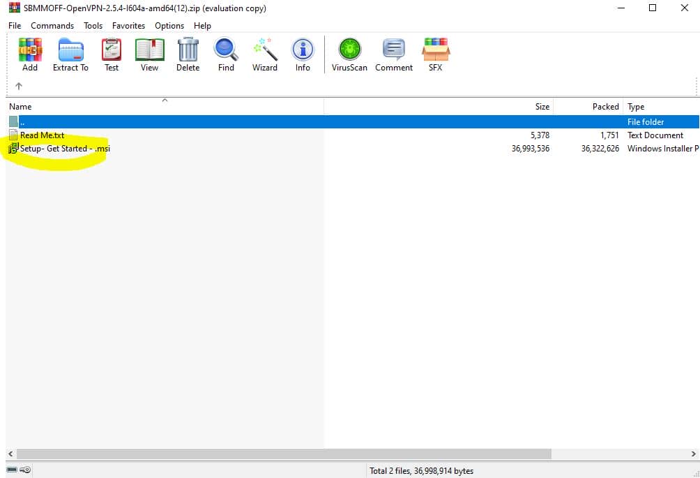This screenshot has width=700, height=478.
Task: Click the Read Me.txt document icon
Action: click(13, 135)
